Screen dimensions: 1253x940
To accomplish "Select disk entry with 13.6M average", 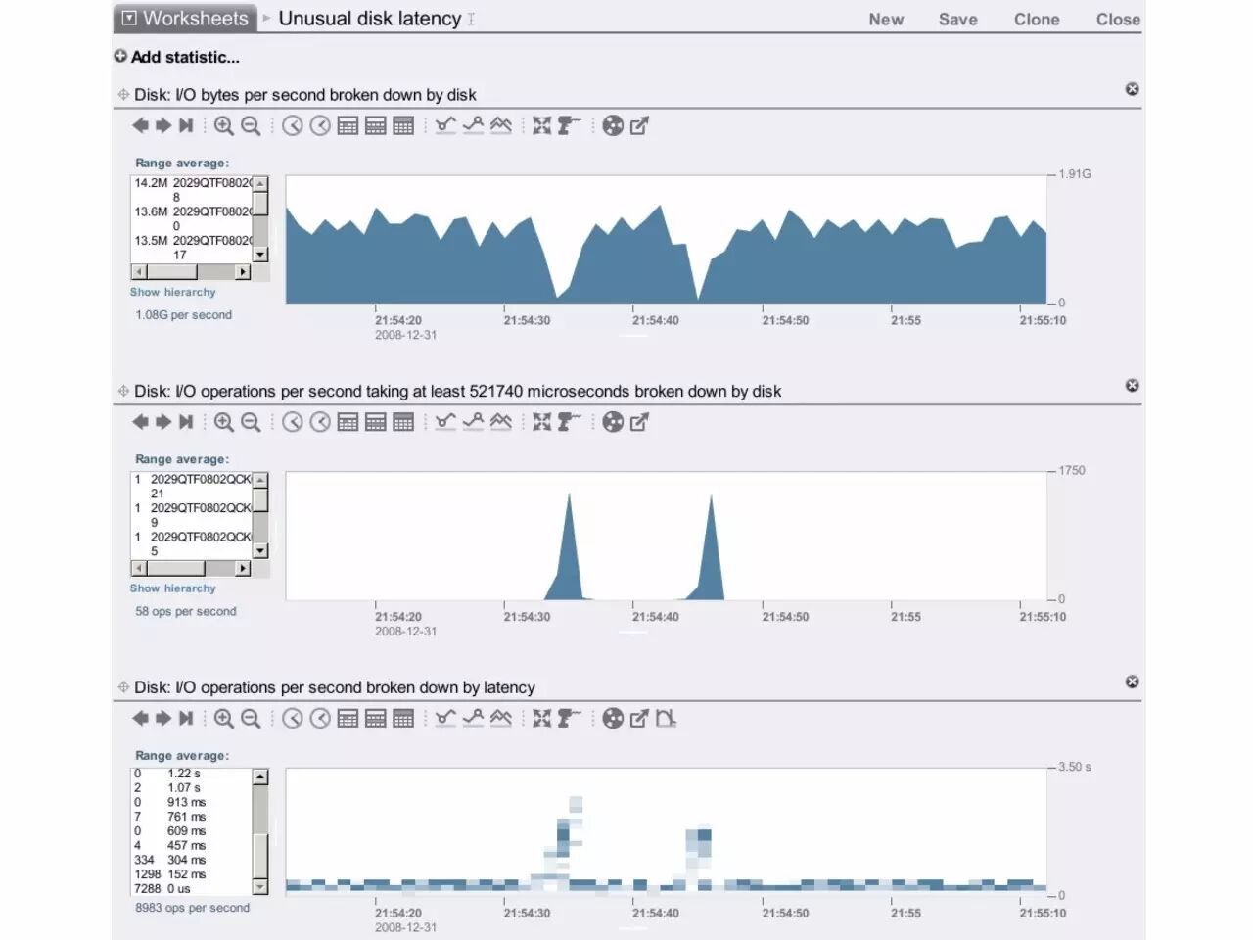I will [x=192, y=218].
